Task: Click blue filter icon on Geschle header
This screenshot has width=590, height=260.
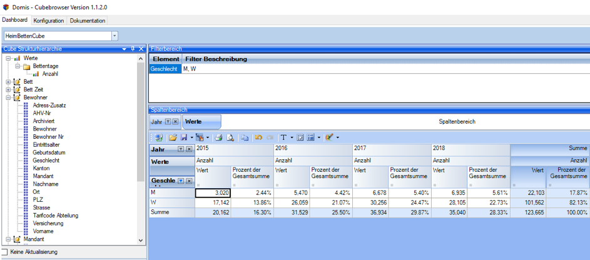Action: [x=181, y=181]
